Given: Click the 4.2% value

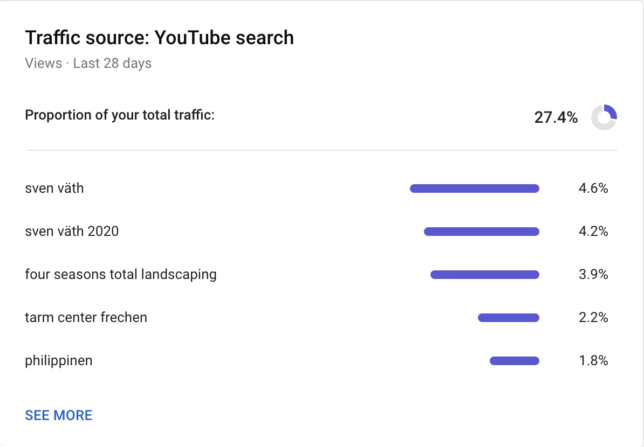Looking at the screenshot, I should 593,232.
